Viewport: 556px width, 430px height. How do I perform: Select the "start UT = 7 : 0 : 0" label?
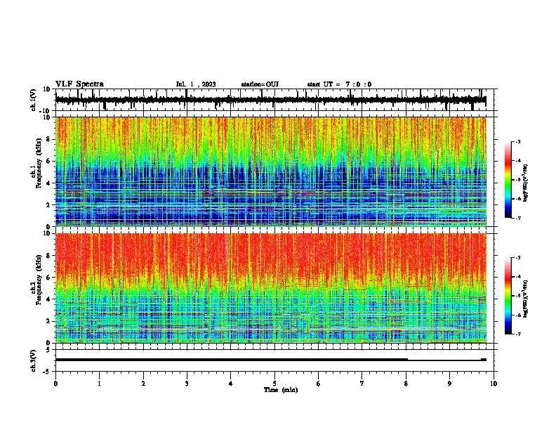click(x=339, y=84)
